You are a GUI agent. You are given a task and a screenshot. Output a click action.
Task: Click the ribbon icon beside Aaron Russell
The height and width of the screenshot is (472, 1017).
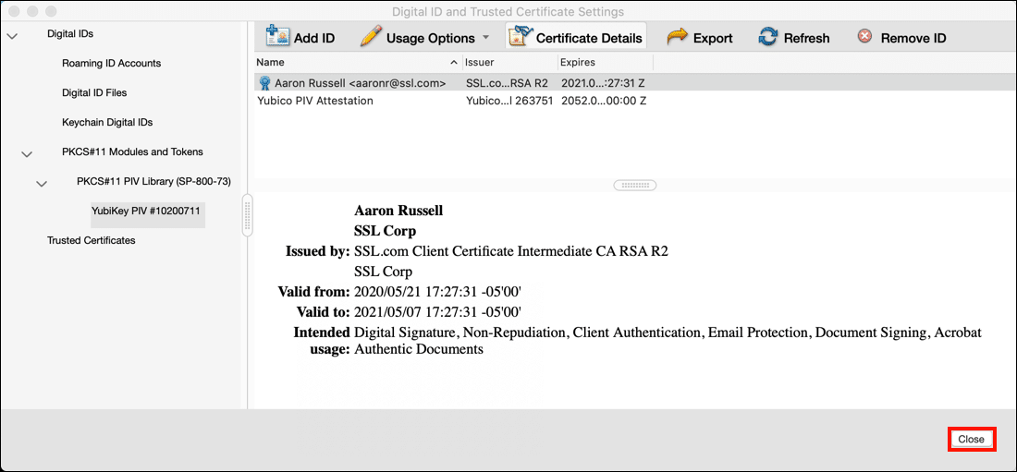pyautogui.click(x=264, y=83)
